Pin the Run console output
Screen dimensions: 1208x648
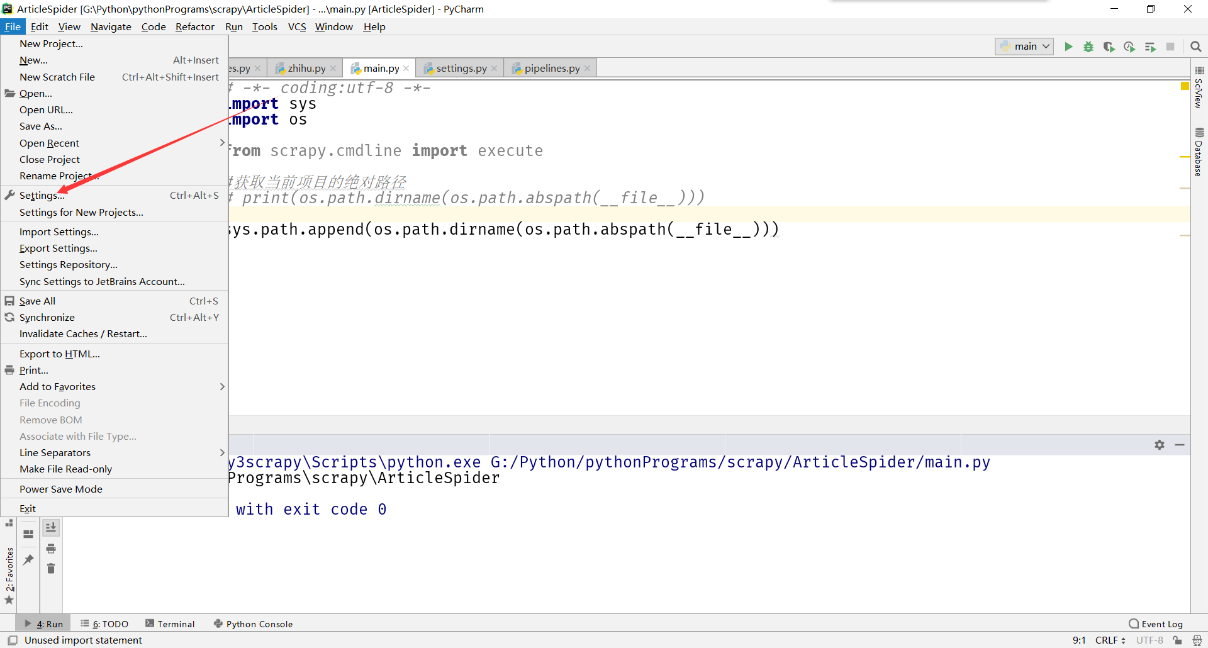tap(28, 560)
